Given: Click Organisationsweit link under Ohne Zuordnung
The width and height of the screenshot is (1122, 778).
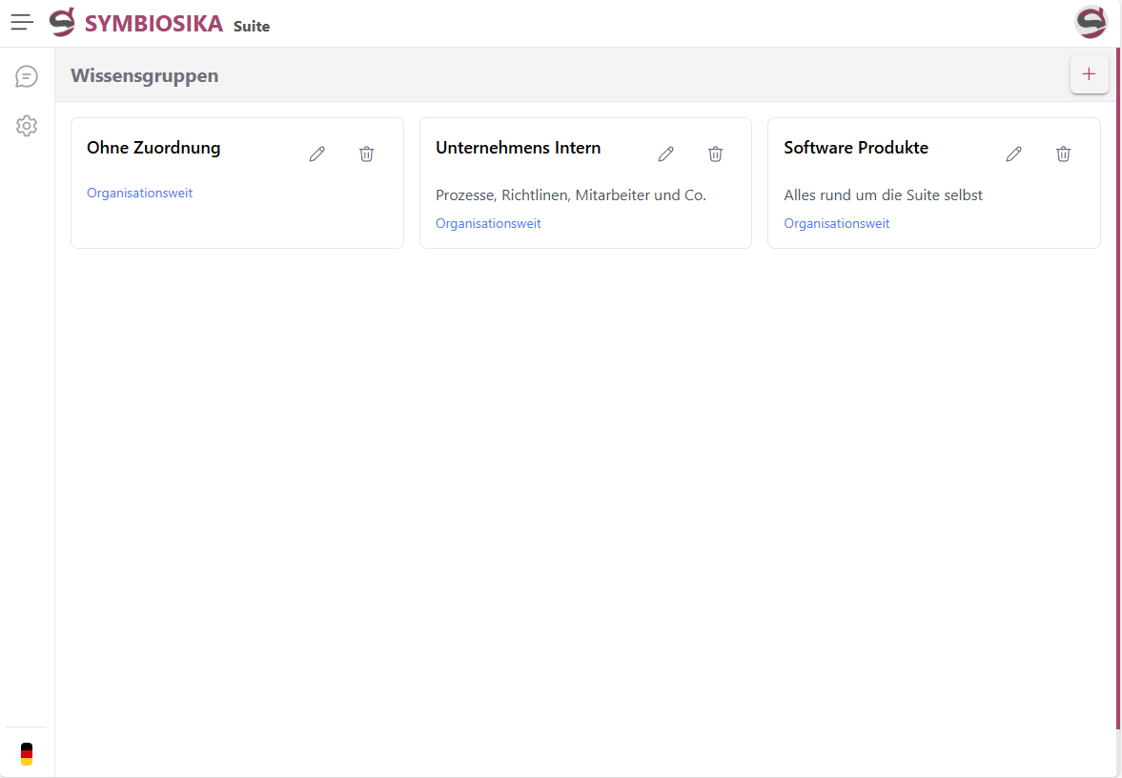Looking at the screenshot, I should click(139, 193).
